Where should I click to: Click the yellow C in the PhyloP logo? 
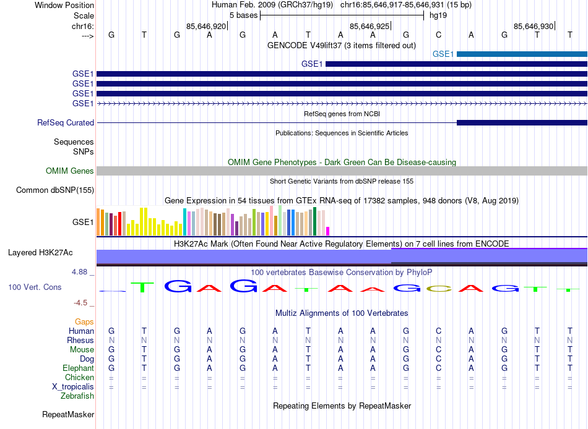tap(439, 289)
